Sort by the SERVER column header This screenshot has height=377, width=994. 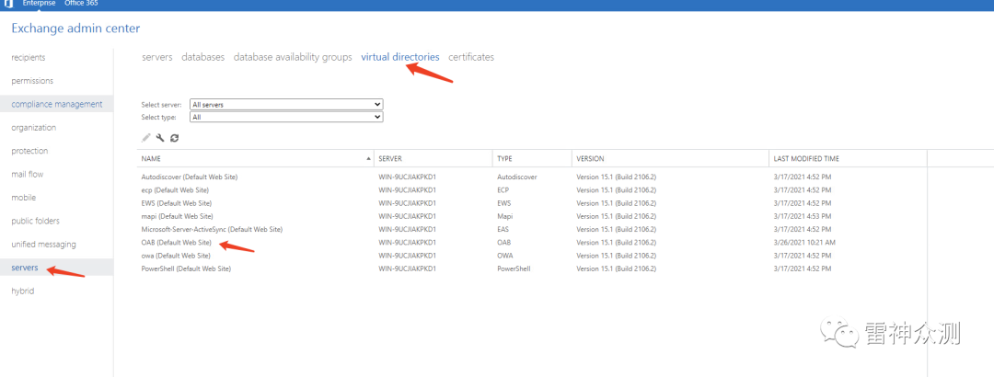pos(390,158)
